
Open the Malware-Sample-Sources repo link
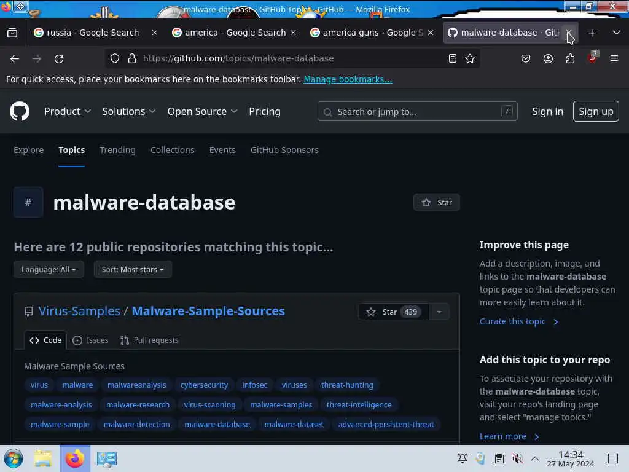208,311
